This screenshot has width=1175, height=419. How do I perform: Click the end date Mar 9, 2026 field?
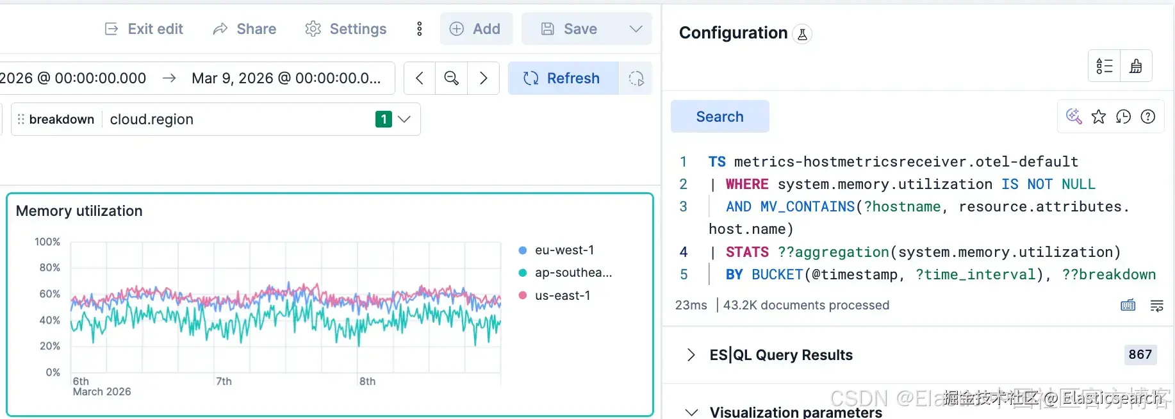tap(286, 78)
